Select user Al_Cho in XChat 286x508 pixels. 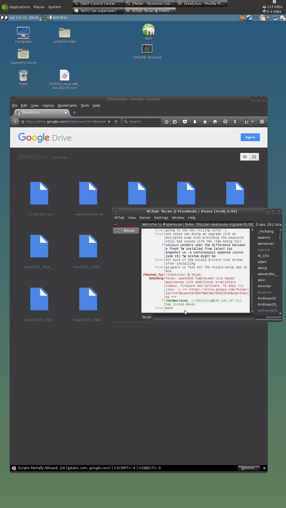pyautogui.click(x=263, y=256)
